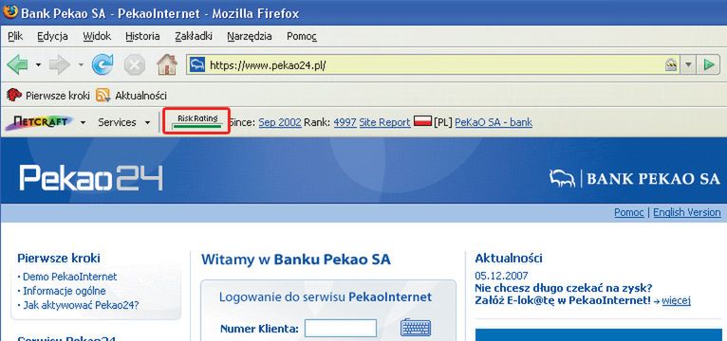Screen dimensions: 727x341
Task: Click the date 05.12.2007 in Aktualności
Action: point(502,276)
